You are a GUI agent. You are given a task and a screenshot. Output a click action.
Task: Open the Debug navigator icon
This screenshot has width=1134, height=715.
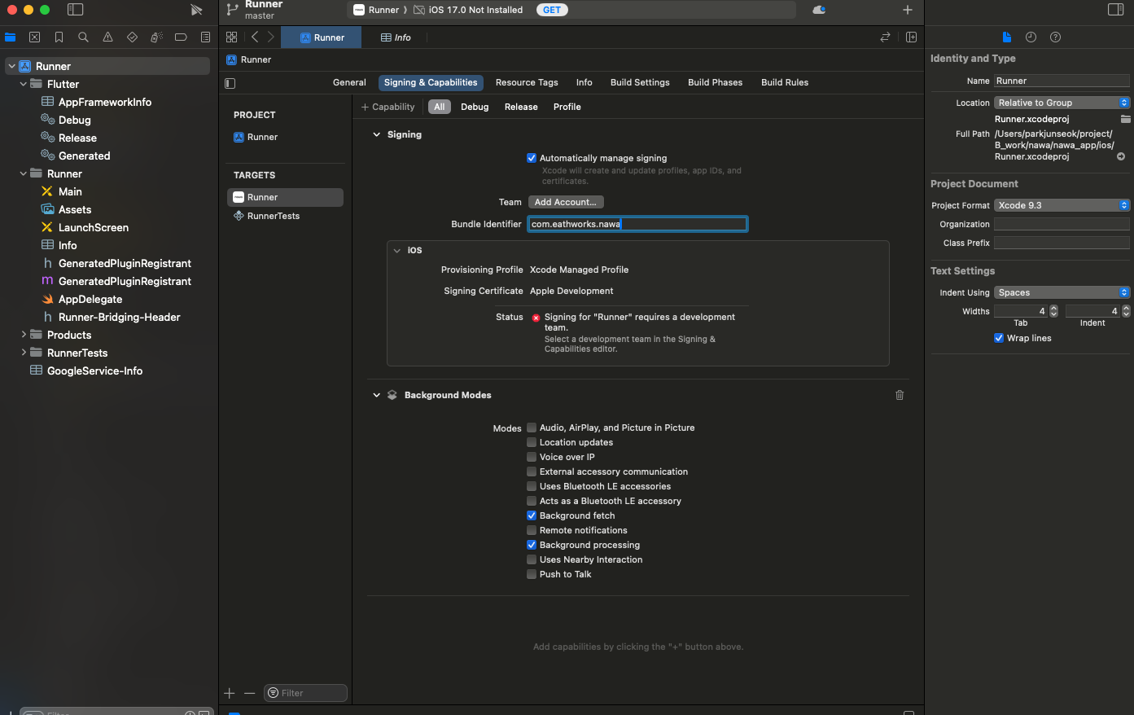pos(156,37)
